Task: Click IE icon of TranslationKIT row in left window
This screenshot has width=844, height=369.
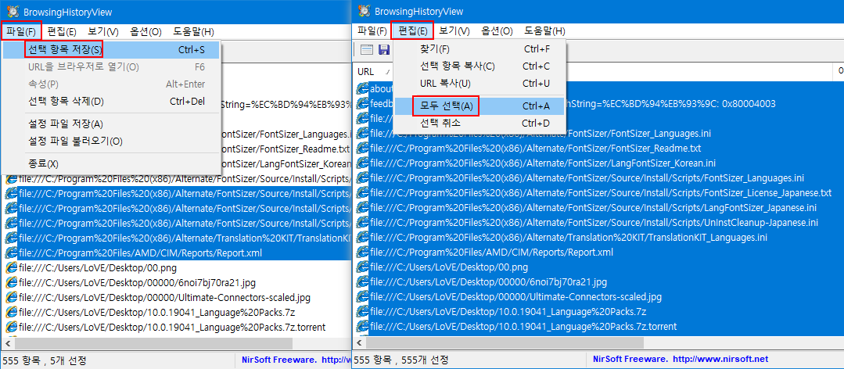Action: click(x=11, y=237)
